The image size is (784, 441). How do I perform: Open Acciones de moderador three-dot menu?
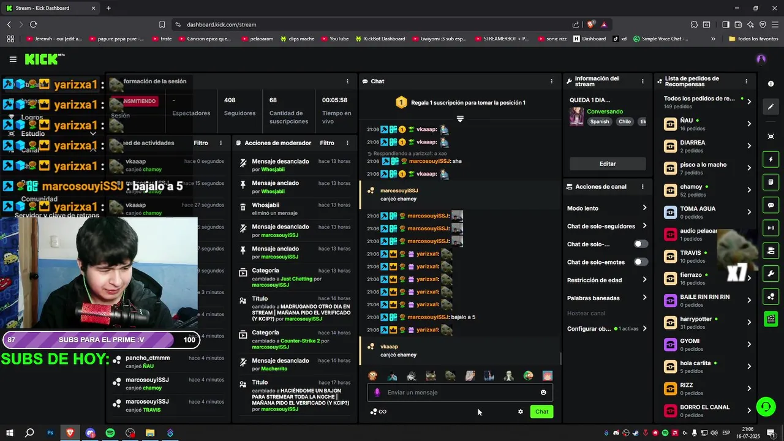(347, 143)
